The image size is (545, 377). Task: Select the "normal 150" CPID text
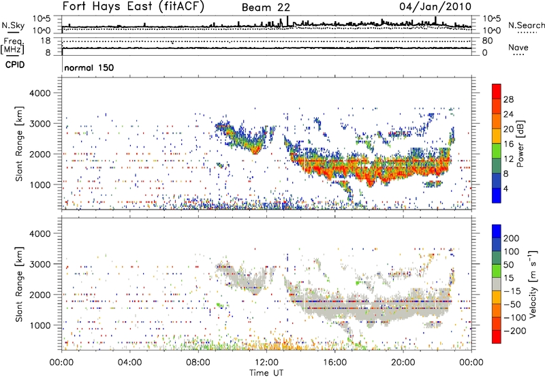coord(89,67)
